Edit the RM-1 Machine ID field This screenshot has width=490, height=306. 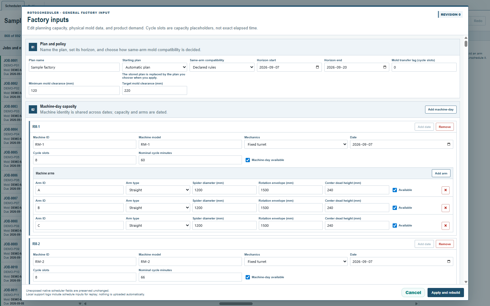click(85, 144)
